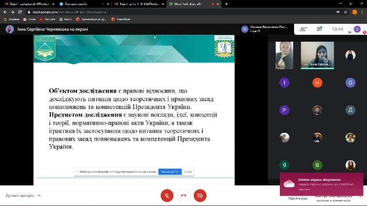Dismiss the screen-sharing notice using its text link

pos(188,172)
